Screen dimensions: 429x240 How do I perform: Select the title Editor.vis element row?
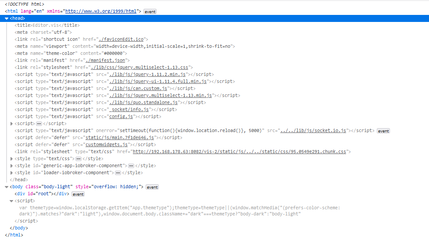pos(47,25)
